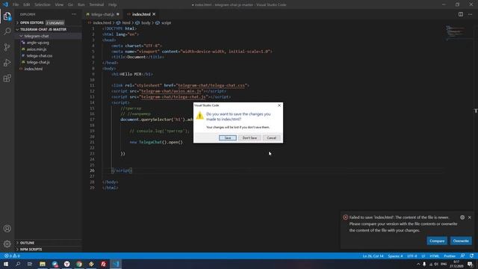Open the Terminal menu
This screenshot has width=478, height=269.
[96, 4]
